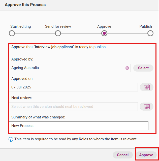The width and height of the screenshot is (159, 161).
Task: Select the filled Approve step circle
Action: (x=104, y=33)
